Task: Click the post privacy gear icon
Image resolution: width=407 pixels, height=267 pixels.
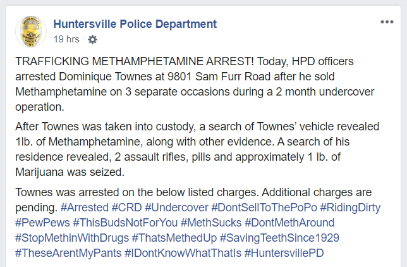Action: [92, 39]
